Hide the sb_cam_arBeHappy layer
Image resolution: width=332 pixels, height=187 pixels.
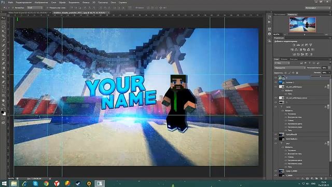[x=275, y=87]
